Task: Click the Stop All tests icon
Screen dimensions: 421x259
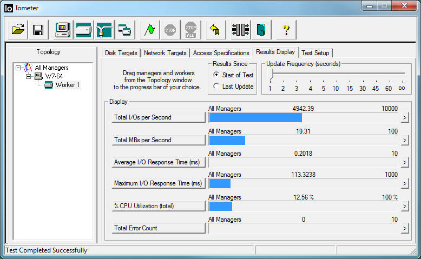Action: click(x=190, y=30)
